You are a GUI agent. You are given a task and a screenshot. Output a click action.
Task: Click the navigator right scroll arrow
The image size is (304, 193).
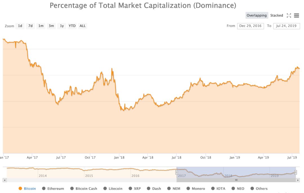pos(298,180)
